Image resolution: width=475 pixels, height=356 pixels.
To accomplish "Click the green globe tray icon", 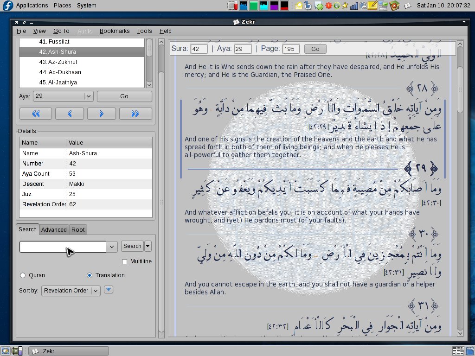I will click(337, 6).
